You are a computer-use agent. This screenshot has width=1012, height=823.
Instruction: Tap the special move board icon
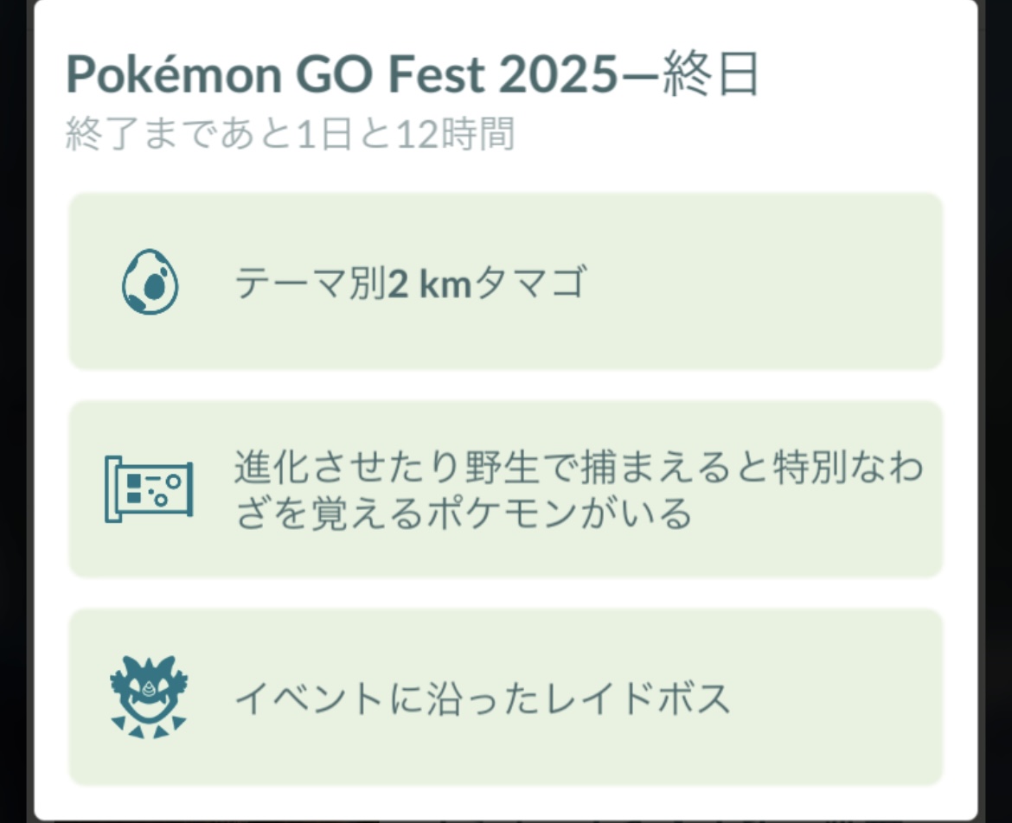(149, 489)
